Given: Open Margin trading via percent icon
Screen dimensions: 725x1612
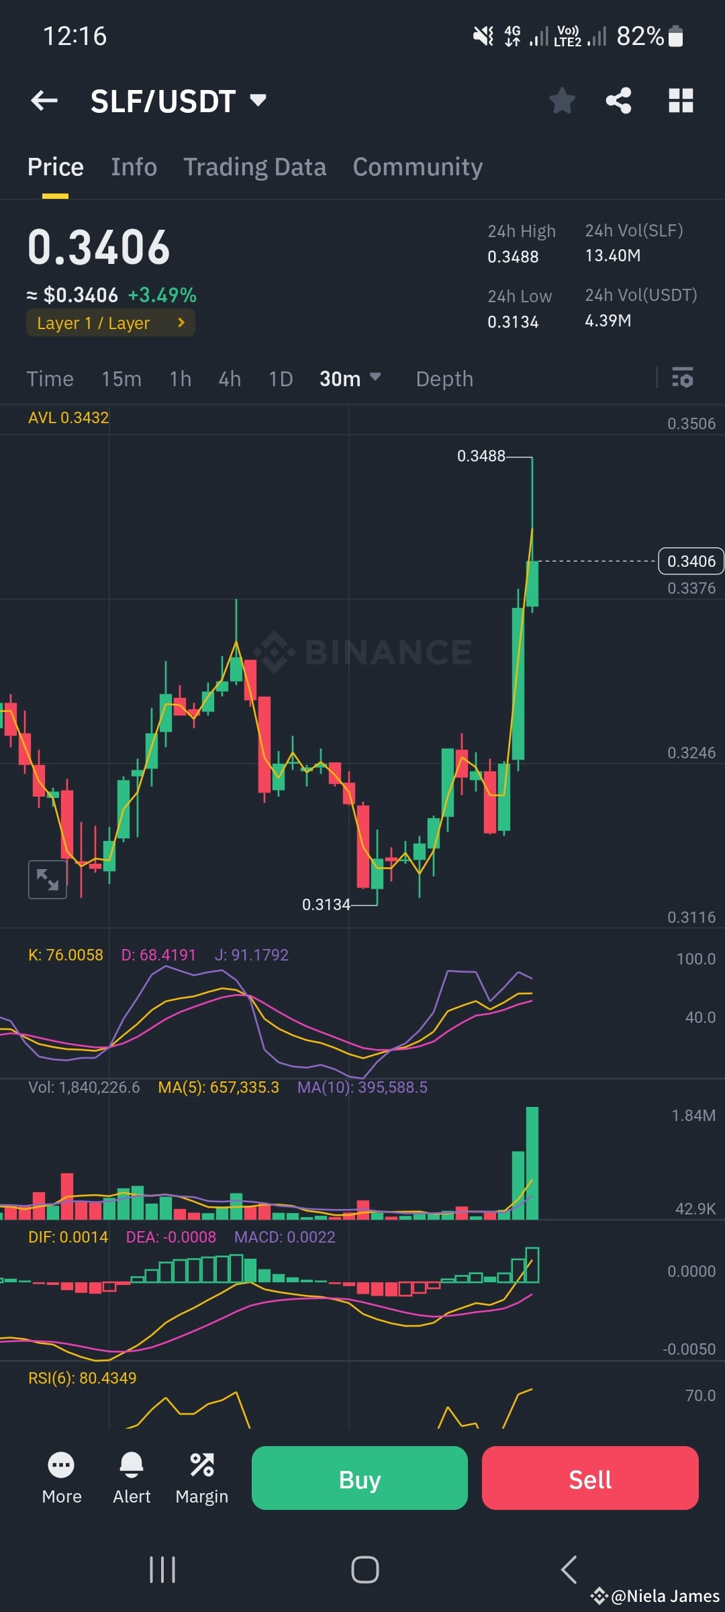Looking at the screenshot, I should pyautogui.click(x=202, y=1478).
